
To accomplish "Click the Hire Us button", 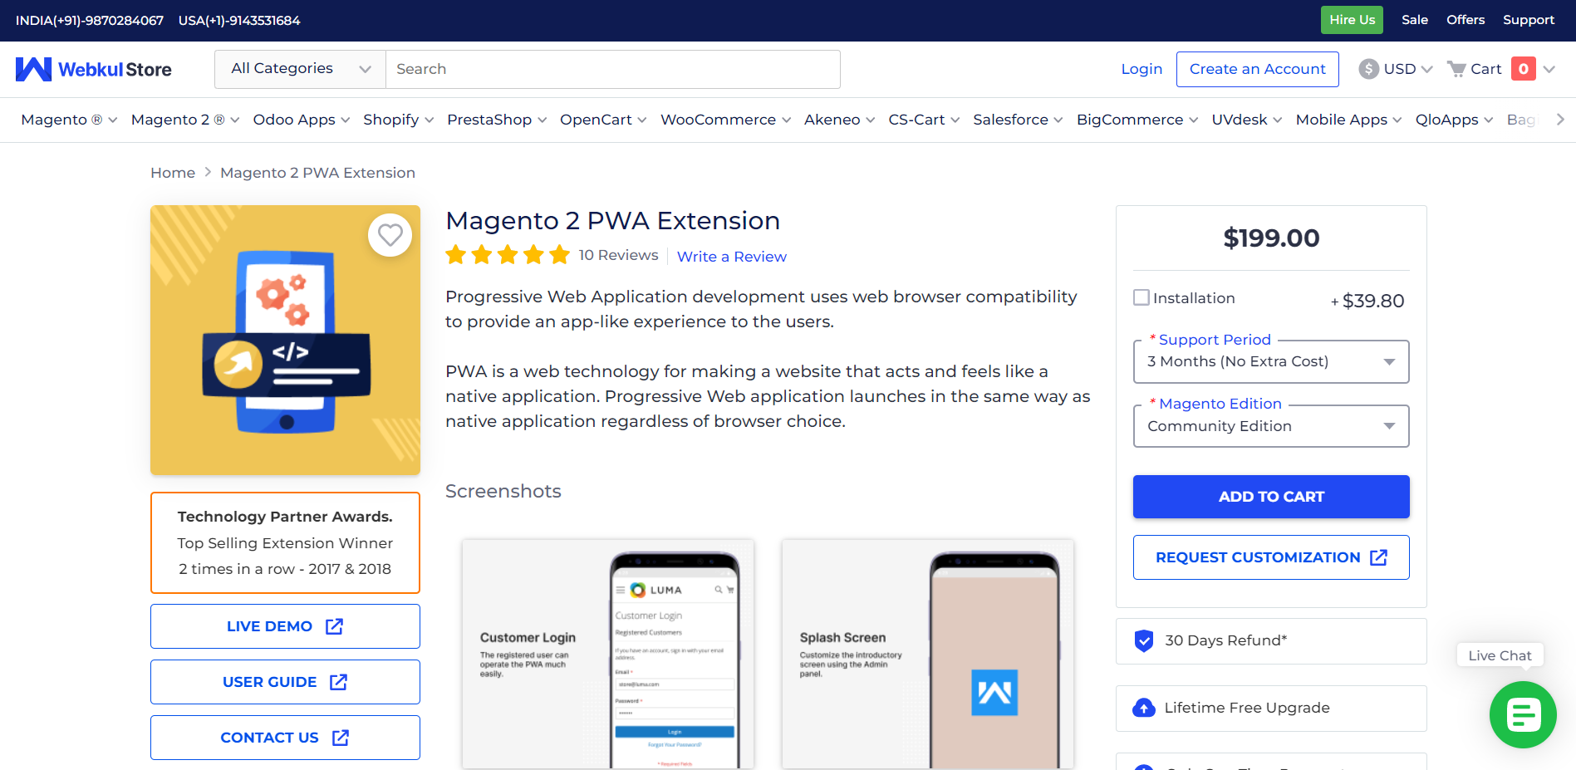I will pyautogui.click(x=1352, y=20).
